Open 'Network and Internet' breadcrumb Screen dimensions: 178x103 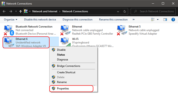pos(45,11)
